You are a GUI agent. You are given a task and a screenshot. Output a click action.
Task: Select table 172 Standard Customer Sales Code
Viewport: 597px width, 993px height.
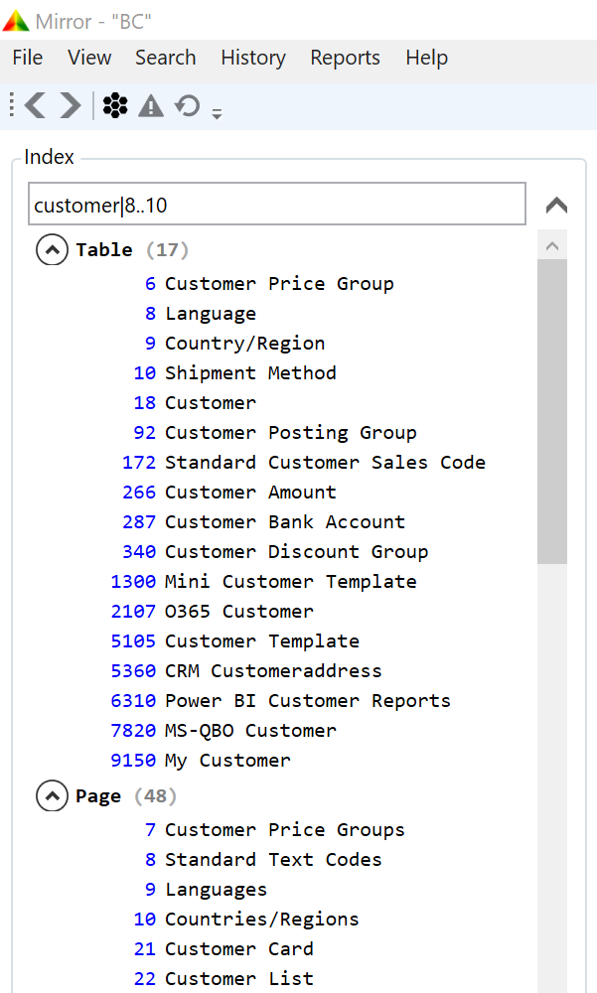(304, 463)
